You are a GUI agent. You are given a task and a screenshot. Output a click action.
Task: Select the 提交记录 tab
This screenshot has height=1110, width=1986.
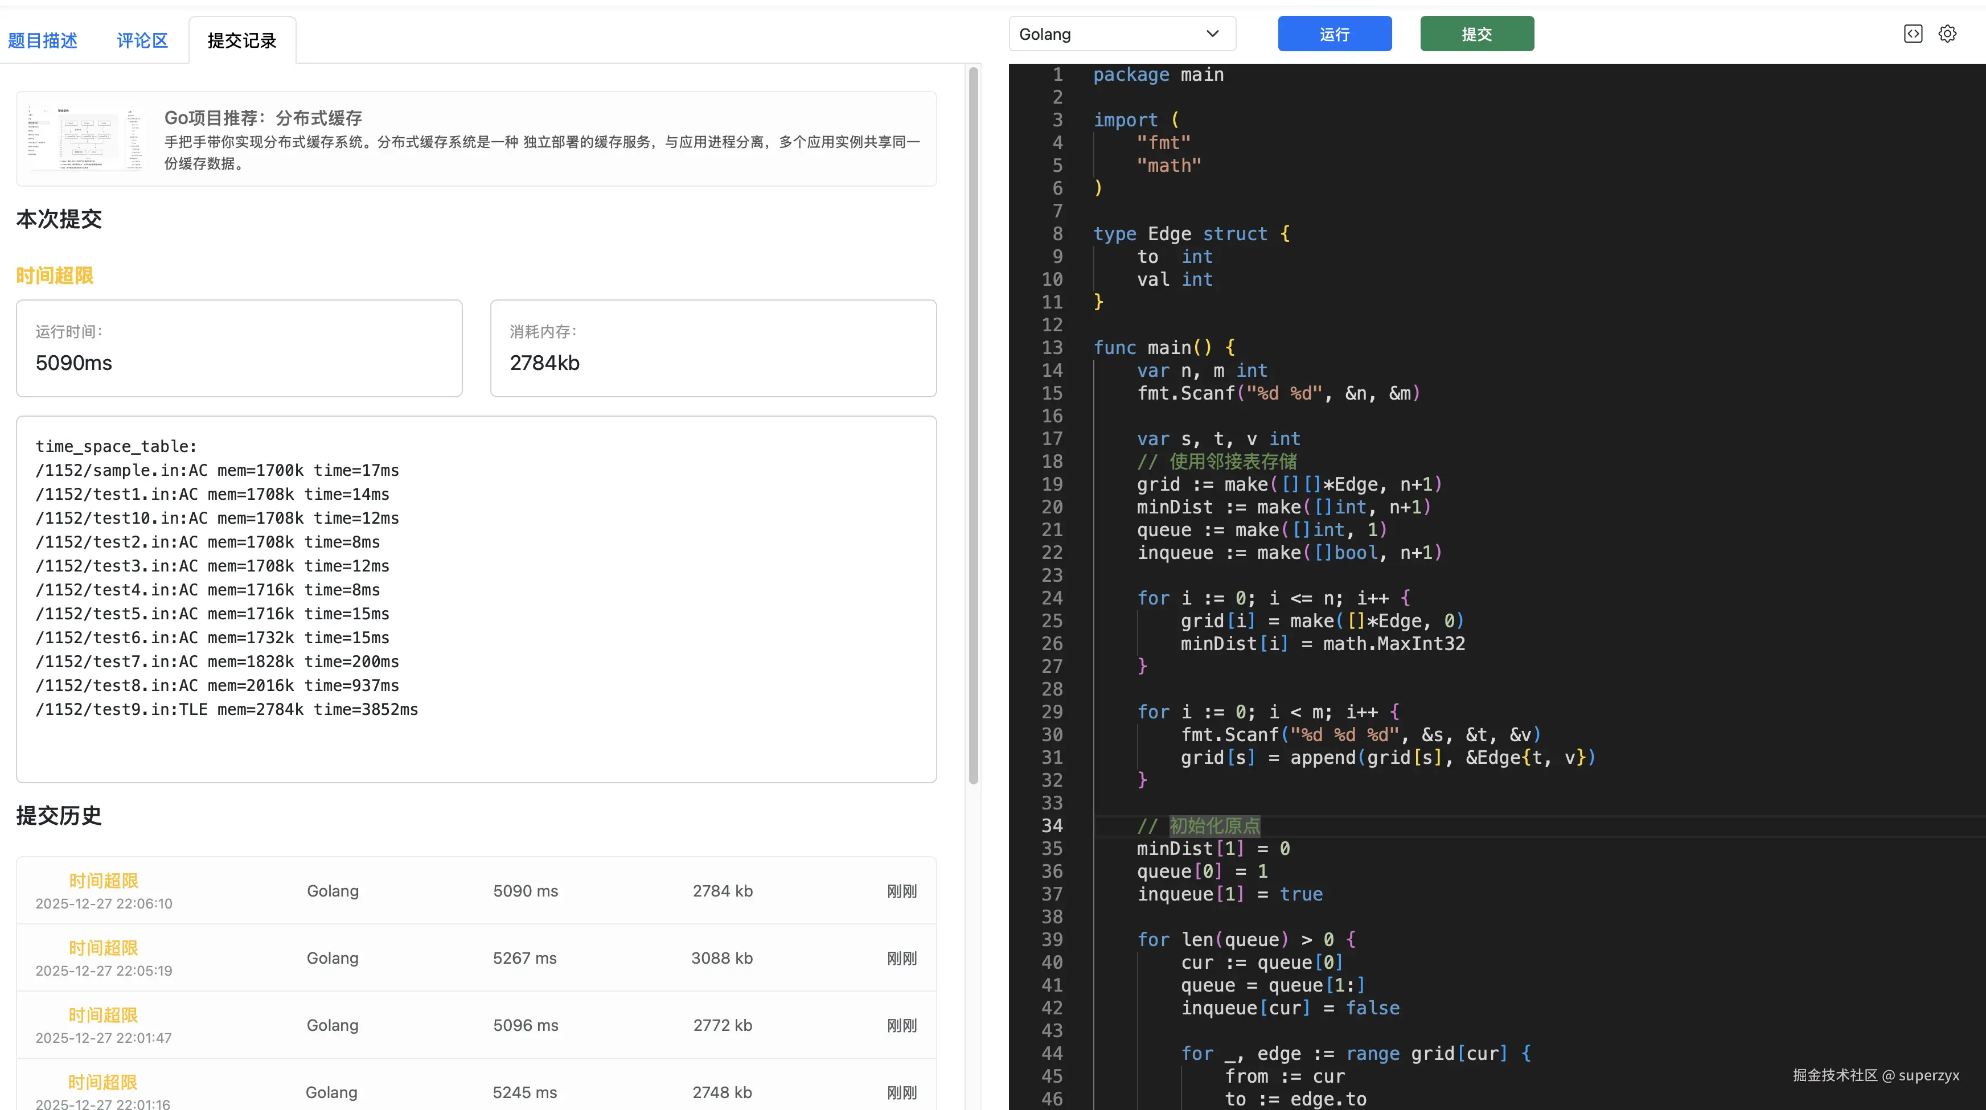242,41
